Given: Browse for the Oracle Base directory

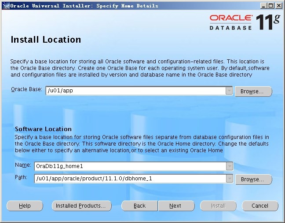Looking at the screenshot, I should pos(253,91).
